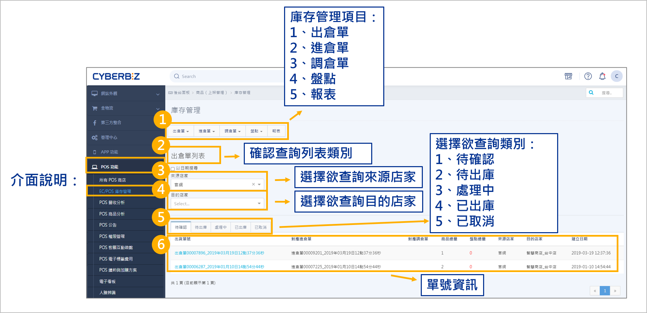Open POS 電子標籤費用 in sidebar
The image size is (647, 313).
116,259
